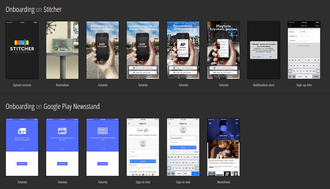Click the 'Notification alert' caption
The height and width of the screenshot is (189, 330).
264,85
